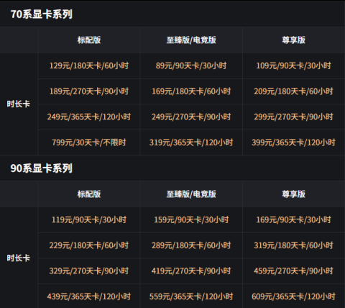Choose the "169元/90天卡/30小时" cell
The image size is (345, 308).
tap(293, 219)
